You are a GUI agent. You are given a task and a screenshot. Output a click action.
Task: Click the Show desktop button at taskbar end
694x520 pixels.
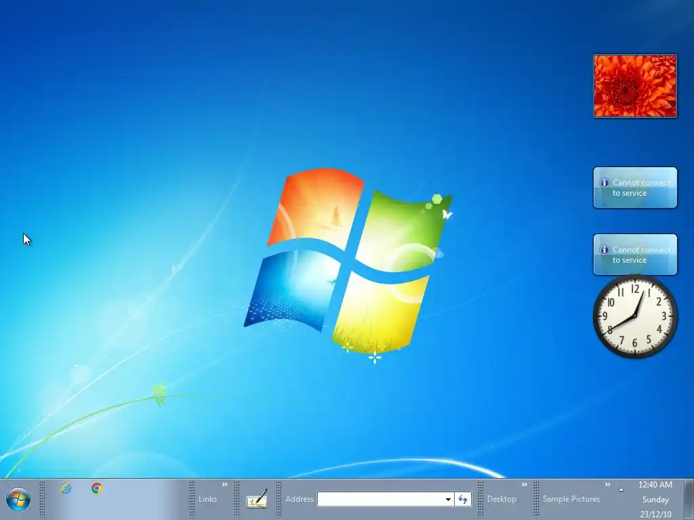click(x=689, y=499)
